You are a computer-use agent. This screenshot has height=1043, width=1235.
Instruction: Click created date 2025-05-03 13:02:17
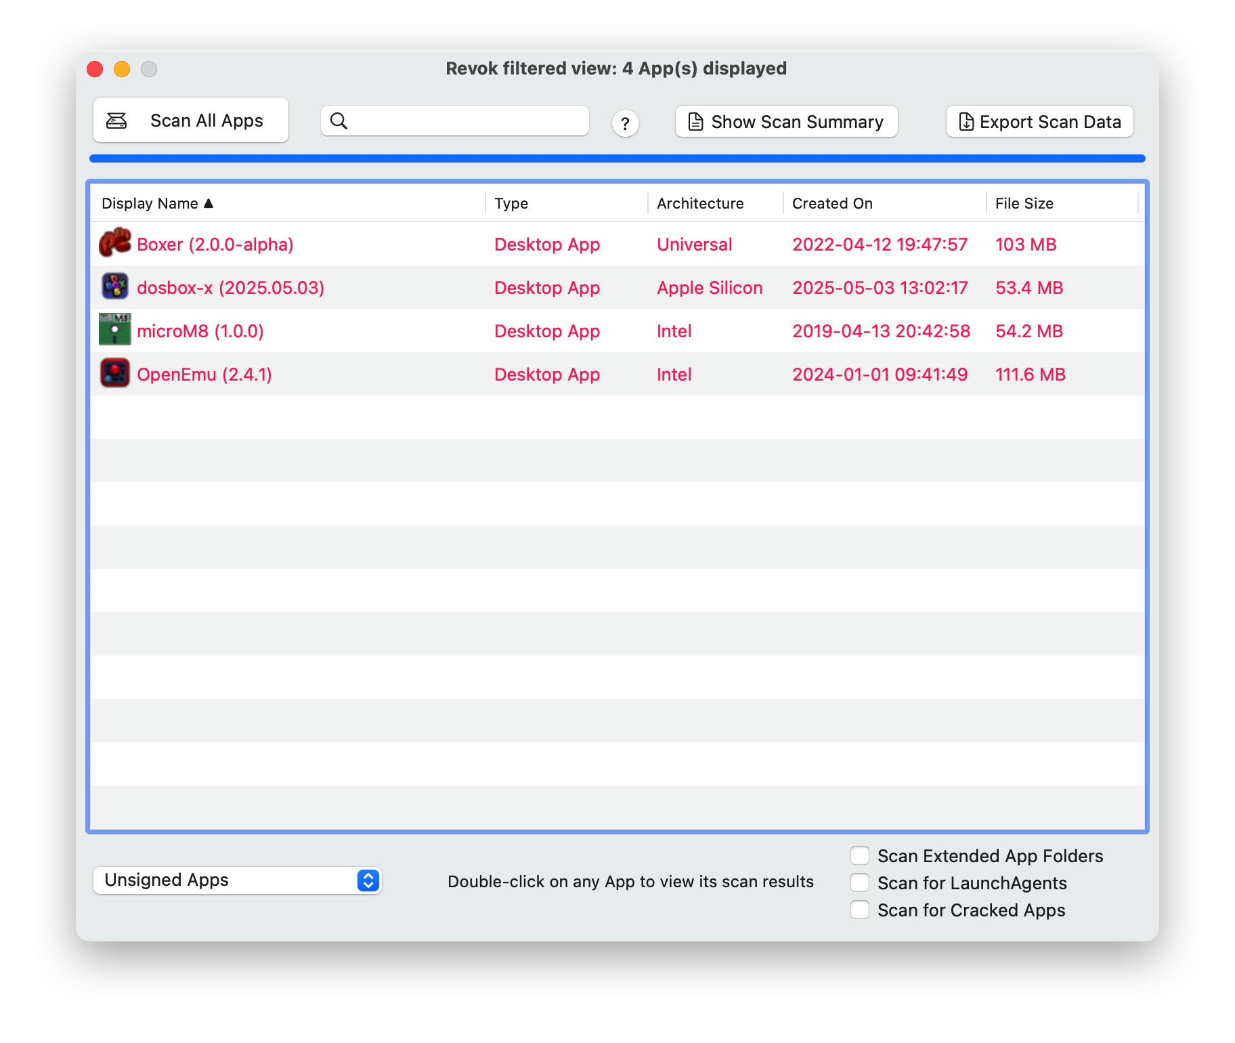pyautogui.click(x=880, y=288)
